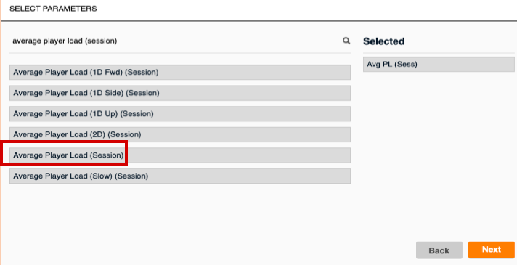Add Average Player Load (2D) (Session) parameter
The width and height of the screenshot is (517, 265).
pos(179,134)
